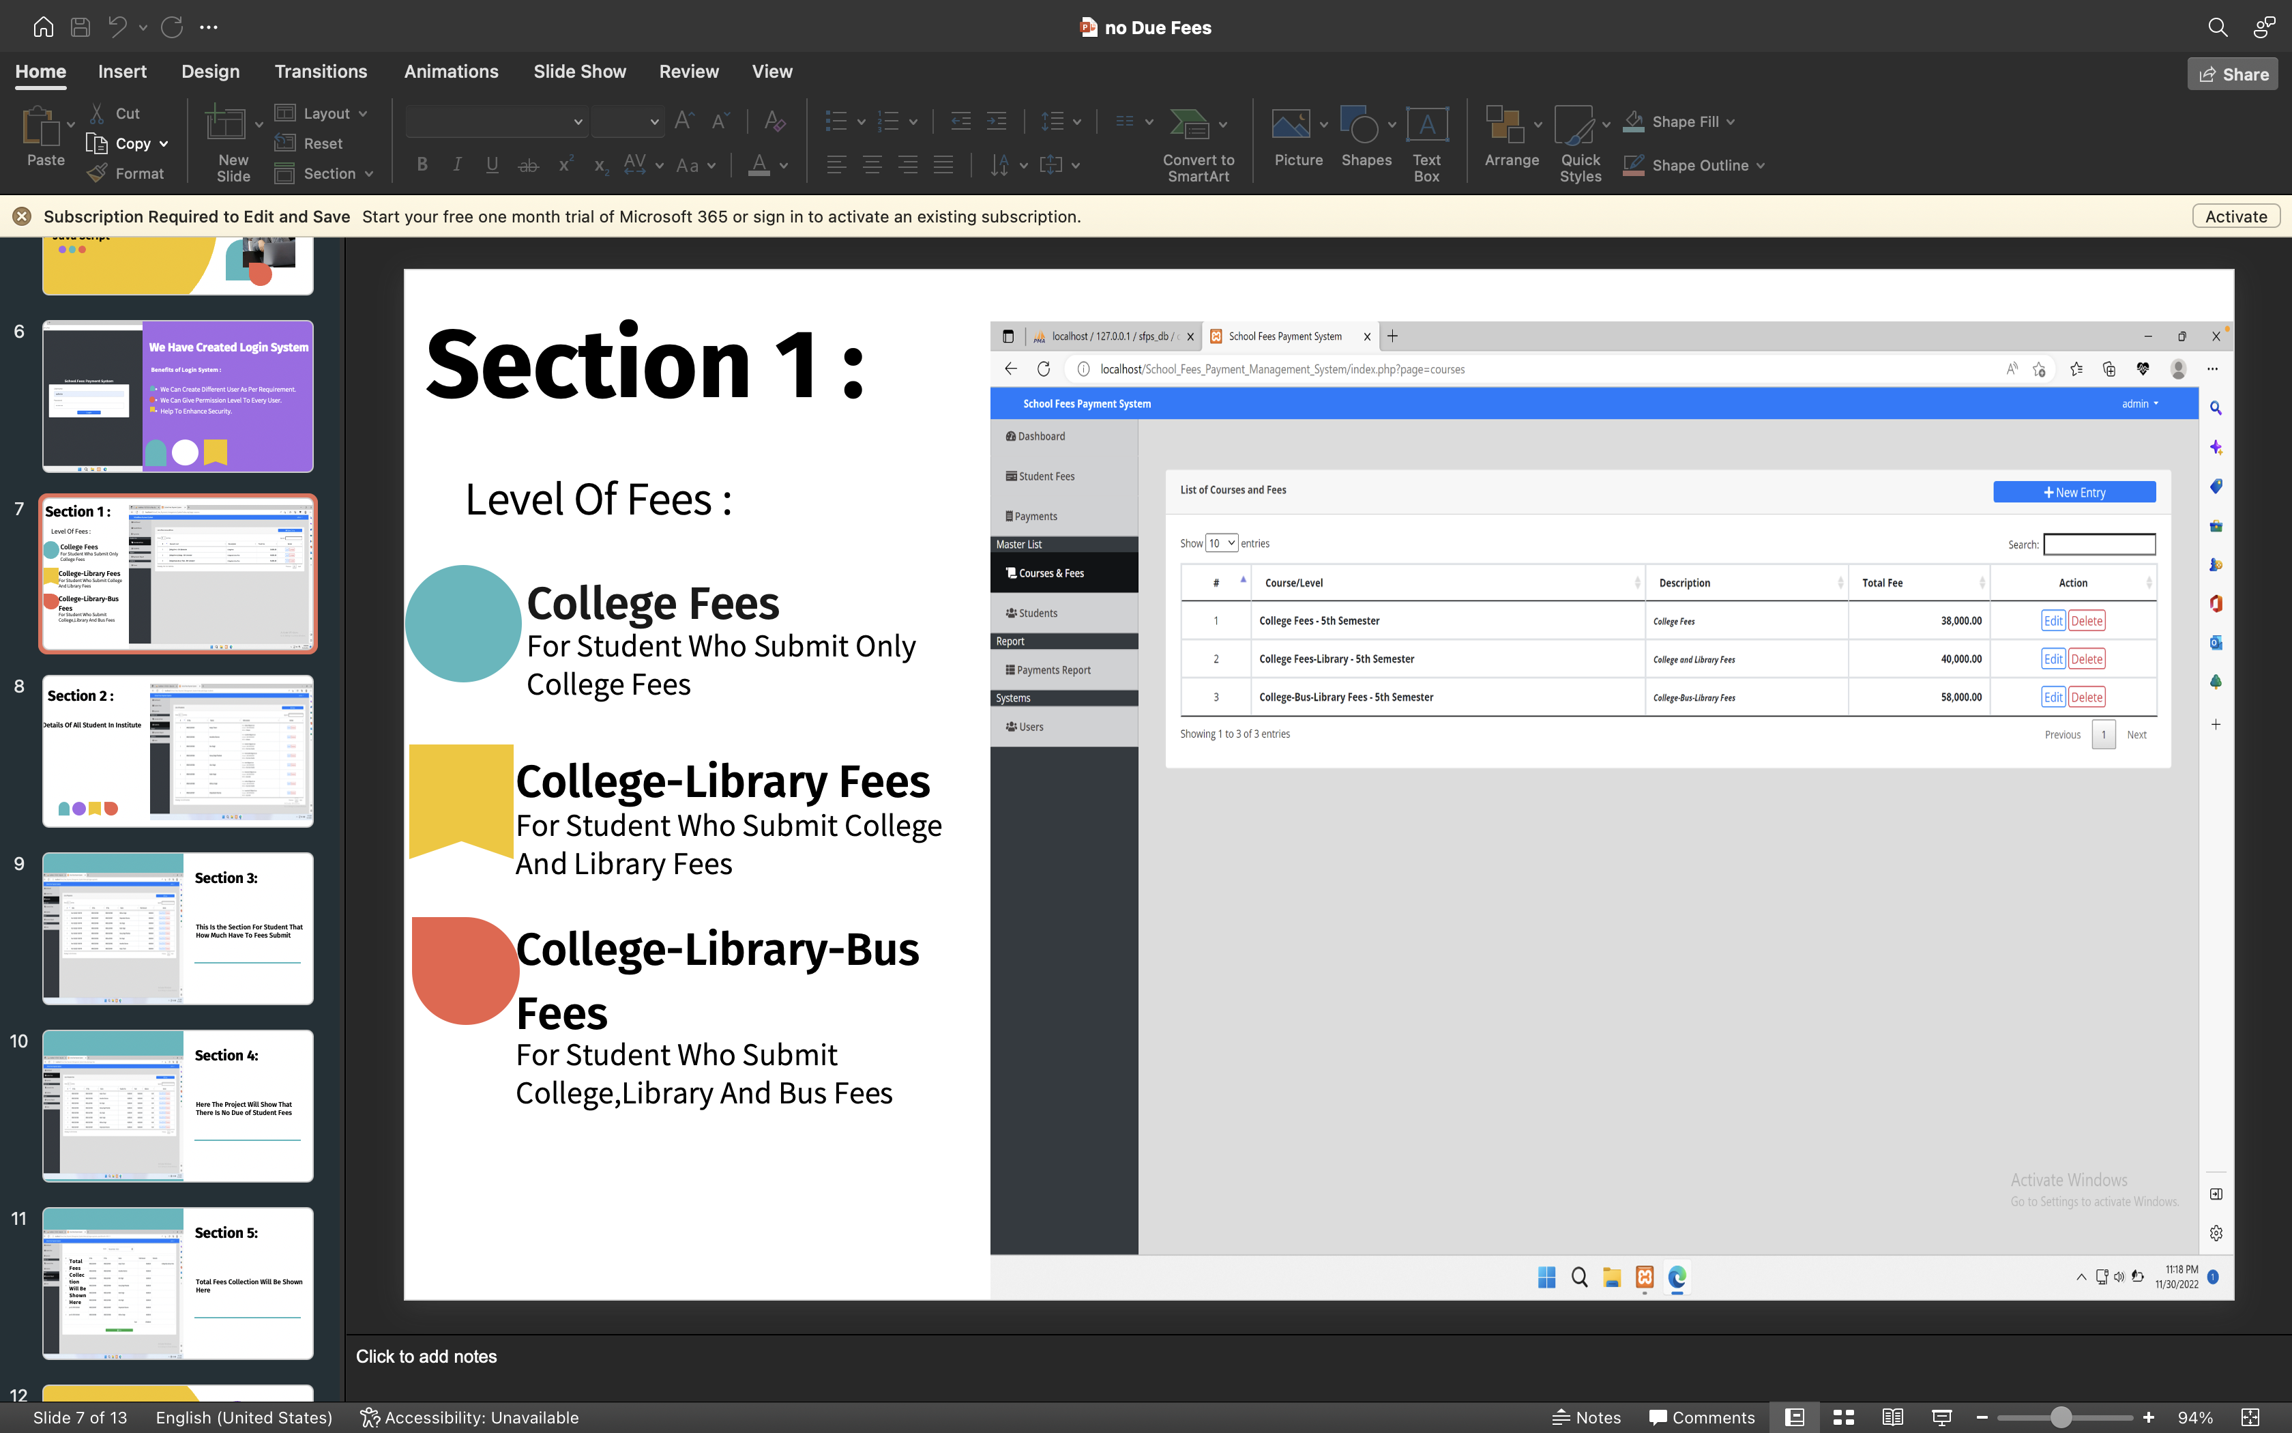Toggle Bold formatting
This screenshot has height=1433, width=2292.
(x=422, y=164)
